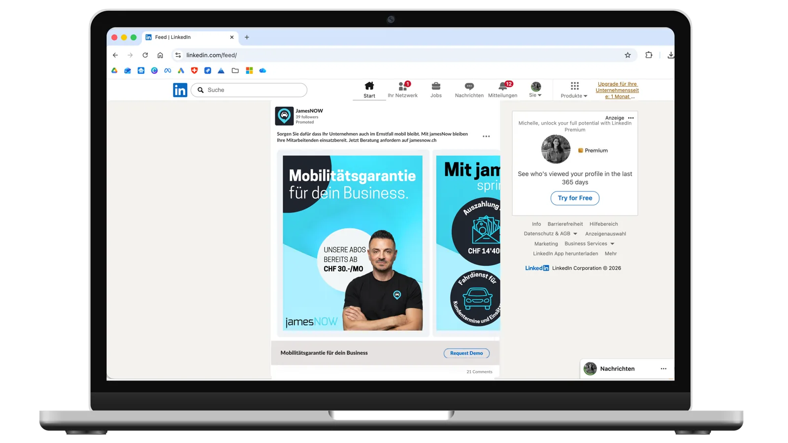
Task: Click Request Demo button
Action: click(x=466, y=353)
